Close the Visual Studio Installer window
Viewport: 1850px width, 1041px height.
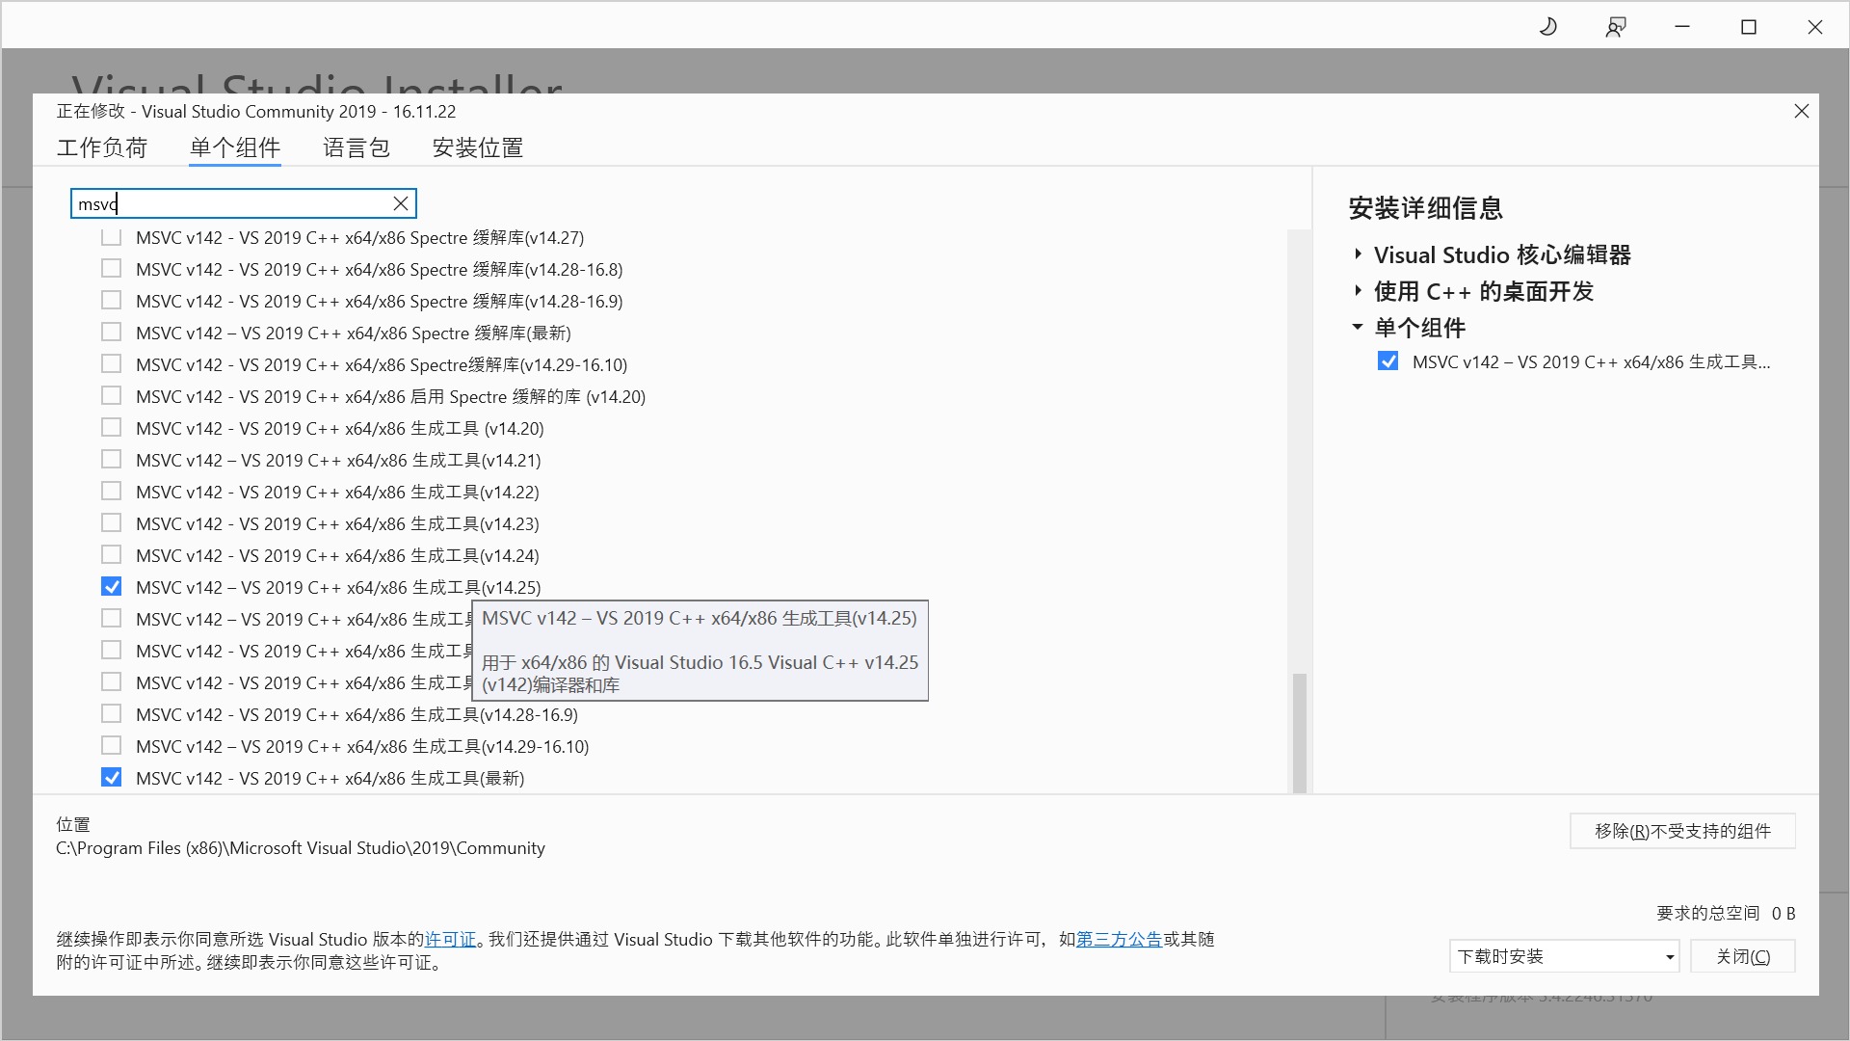click(1814, 27)
